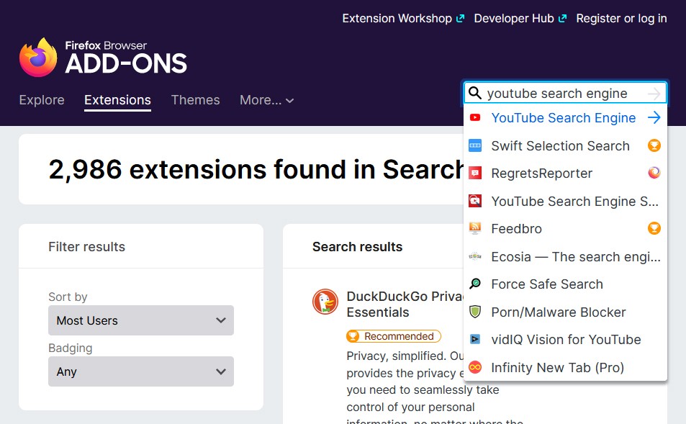The image size is (686, 424).
Task: Click the Filter results heading
Action: point(86,247)
